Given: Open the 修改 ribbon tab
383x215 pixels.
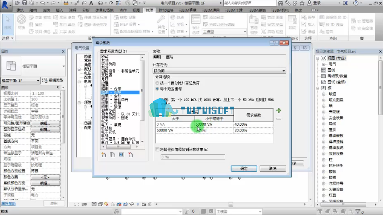Looking at the screenshot, I should coord(298,10).
